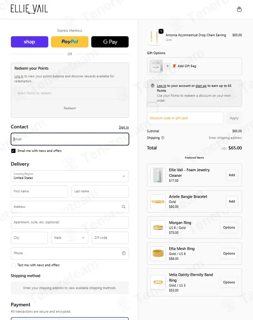Click the Address input field
The height and width of the screenshot is (320, 253).
point(70,207)
